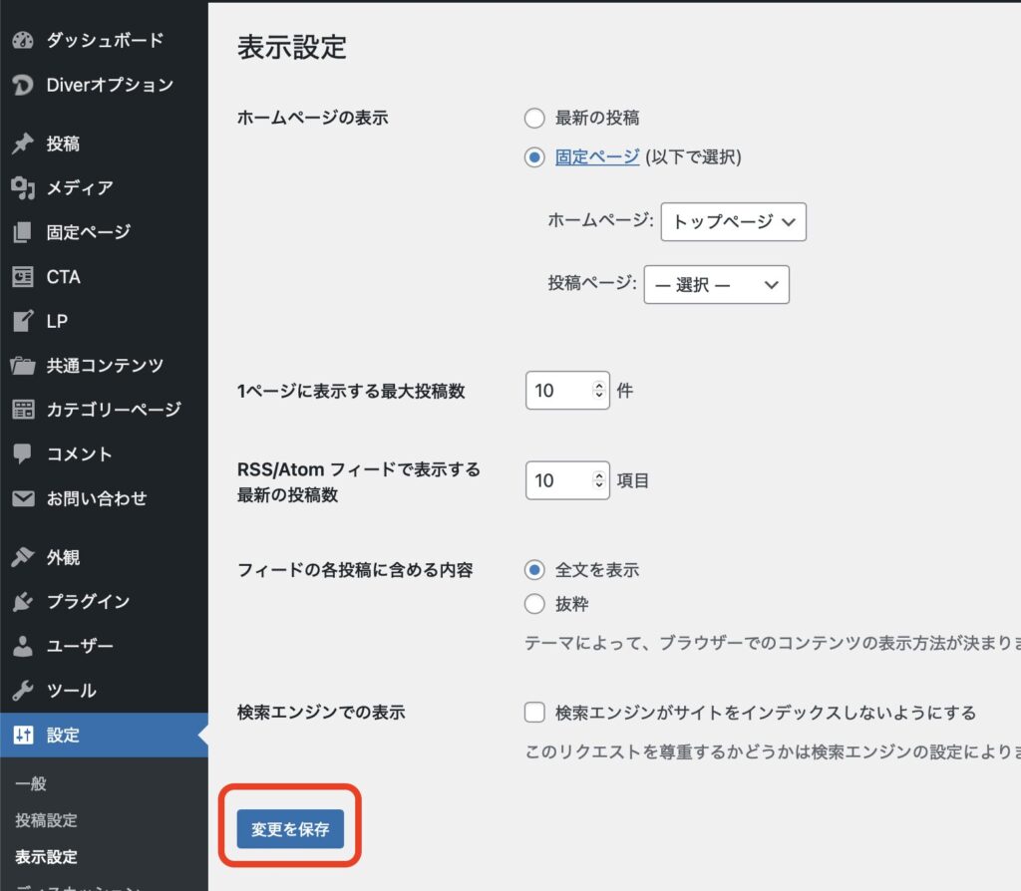Image resolution: width=1021 pixels, height=891 pixels.
Task: Follow the 固定ページ link
Action: pyautogui.click(x=596, y=157)
